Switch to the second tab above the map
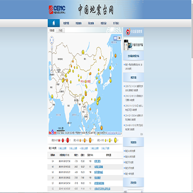 pyautogui.click(x=61, y=31)
